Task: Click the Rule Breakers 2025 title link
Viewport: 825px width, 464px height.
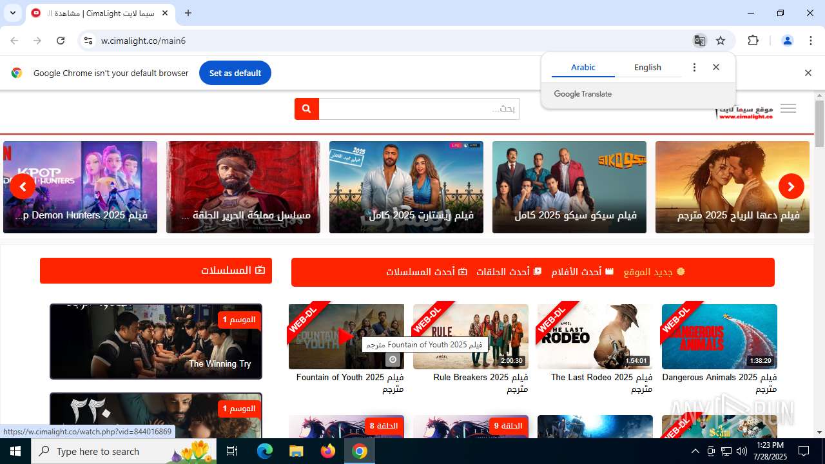Action: coord(481,383)
